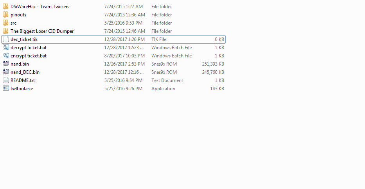Select the file name dec_ticket.tik
This screenshot has height=189, width=365.
tap(24, 39)
